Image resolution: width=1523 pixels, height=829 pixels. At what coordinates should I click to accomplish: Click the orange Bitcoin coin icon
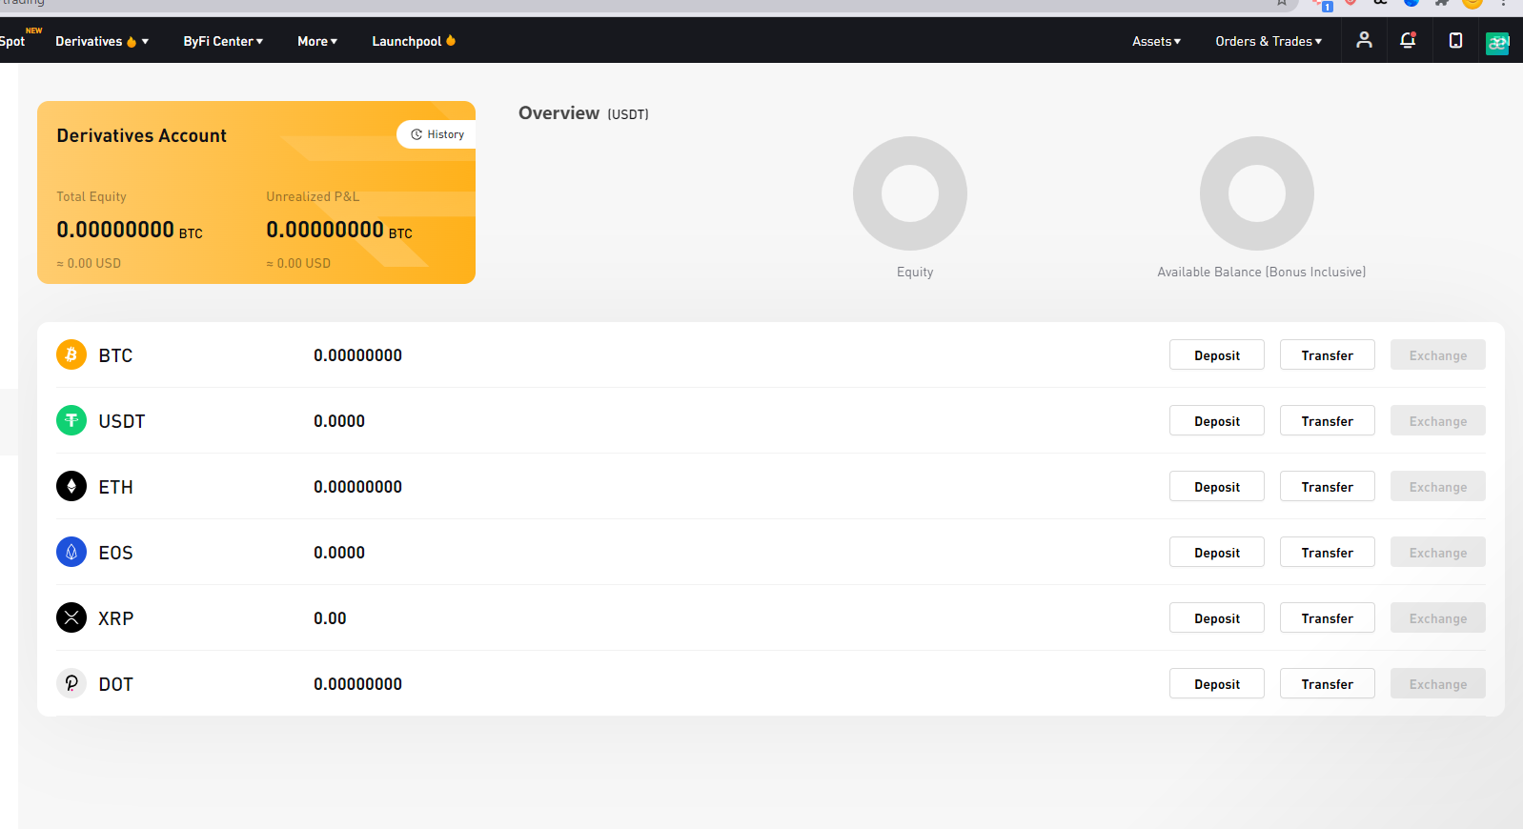[71, 354]
